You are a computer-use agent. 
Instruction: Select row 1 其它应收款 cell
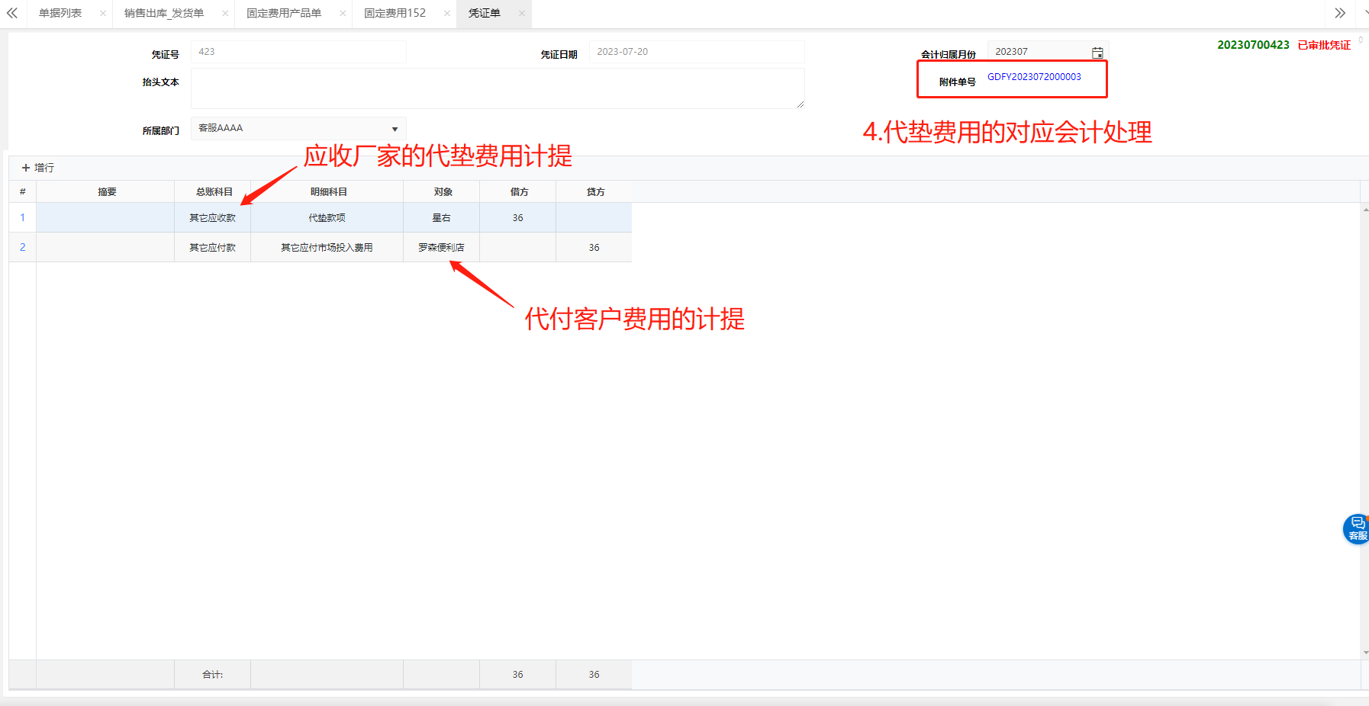click(x=212, y=218)
